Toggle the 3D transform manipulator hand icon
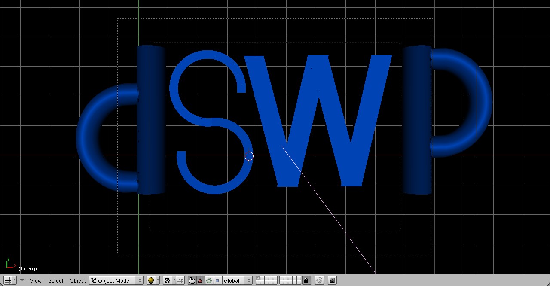Image resolution: width=550 pixels, height=286 pixels. [192, 280]
